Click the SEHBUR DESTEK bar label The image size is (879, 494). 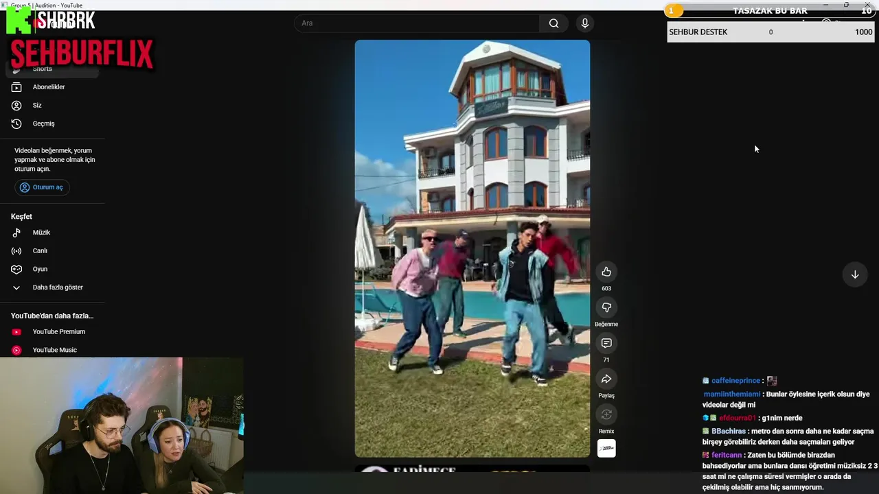[x=698, y=32]
